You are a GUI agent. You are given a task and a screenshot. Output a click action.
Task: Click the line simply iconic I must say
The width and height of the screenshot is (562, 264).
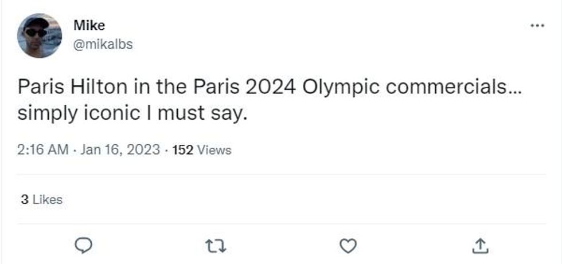click(x=132, y=112)
